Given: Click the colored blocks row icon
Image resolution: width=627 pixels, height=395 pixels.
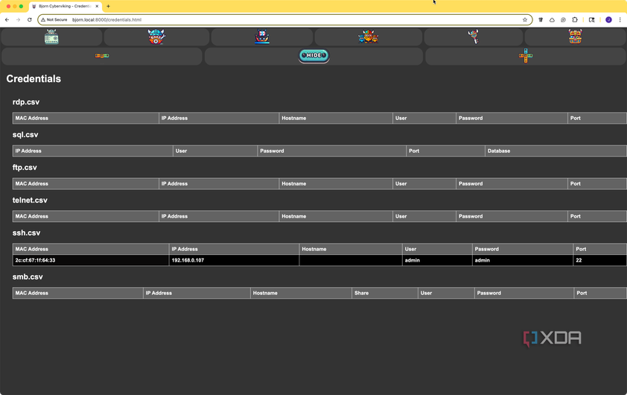Looking at the screenshot, I should 102,56.
